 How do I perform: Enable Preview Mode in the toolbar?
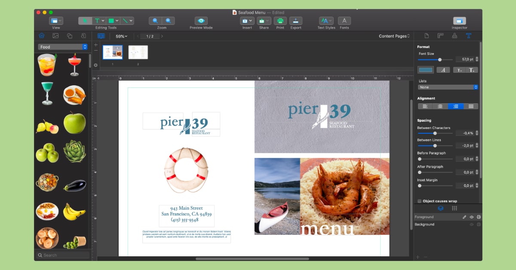pos(201,20)
